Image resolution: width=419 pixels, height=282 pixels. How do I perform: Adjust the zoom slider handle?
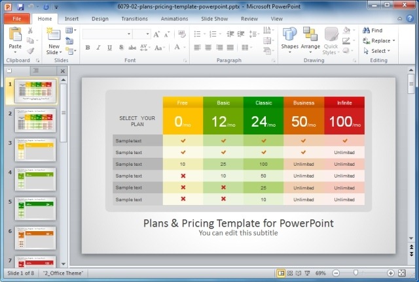355,273
